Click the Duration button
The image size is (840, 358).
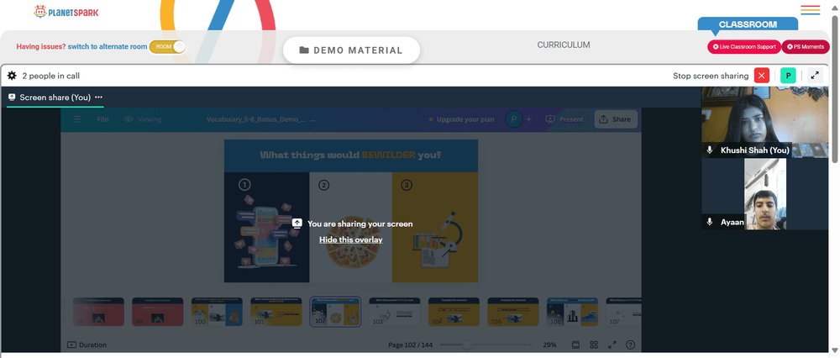[87, 345]
